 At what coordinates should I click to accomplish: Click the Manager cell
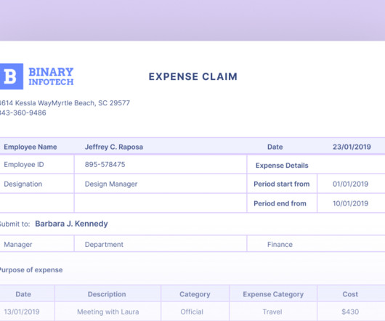(x=37, y=244)
